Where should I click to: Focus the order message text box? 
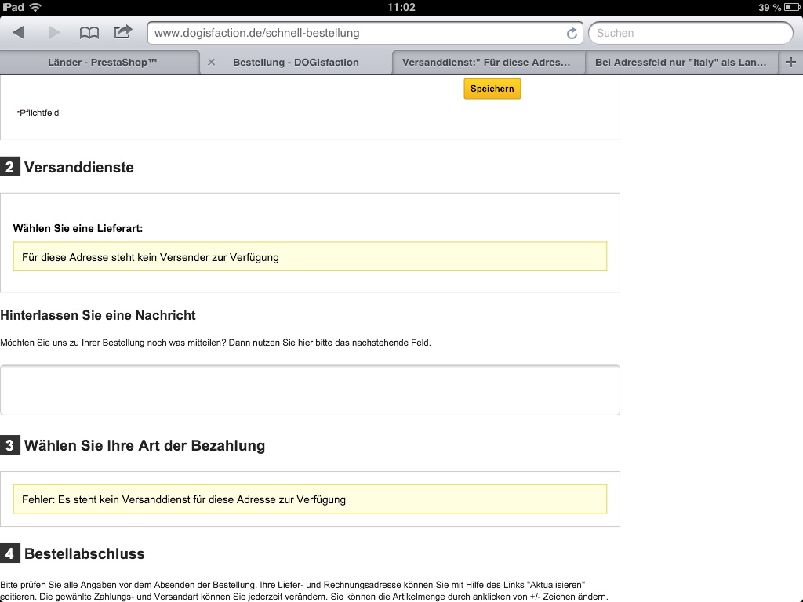[x=310, y=390]
